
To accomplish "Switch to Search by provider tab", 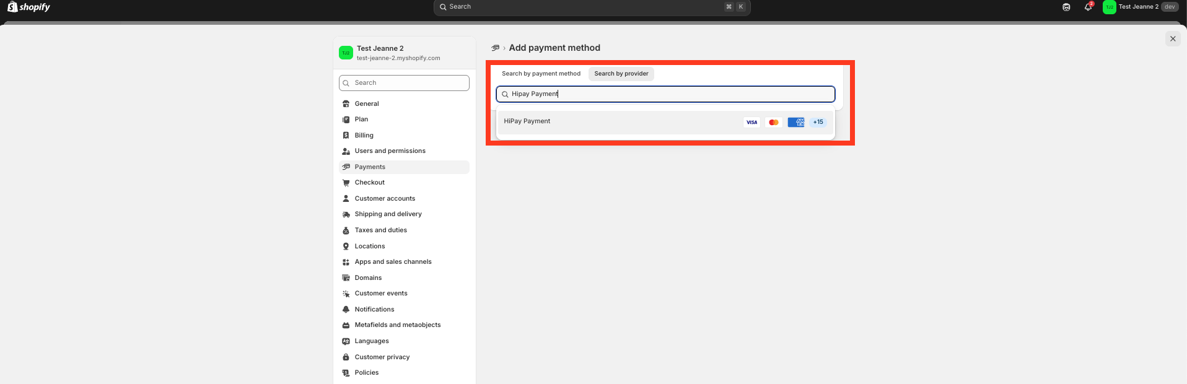I will 621,74.
